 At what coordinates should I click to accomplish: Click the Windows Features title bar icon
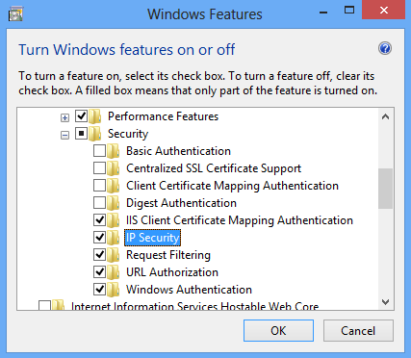[x=15, y=14]
